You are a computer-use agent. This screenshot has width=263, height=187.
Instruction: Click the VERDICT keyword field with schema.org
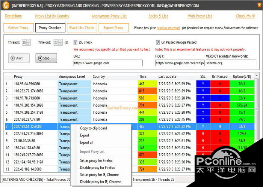tap(231, 63)
